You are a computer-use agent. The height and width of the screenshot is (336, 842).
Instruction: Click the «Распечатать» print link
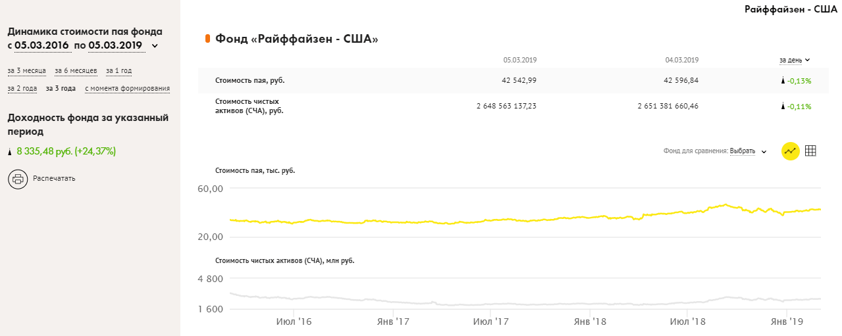pos(54,178)
